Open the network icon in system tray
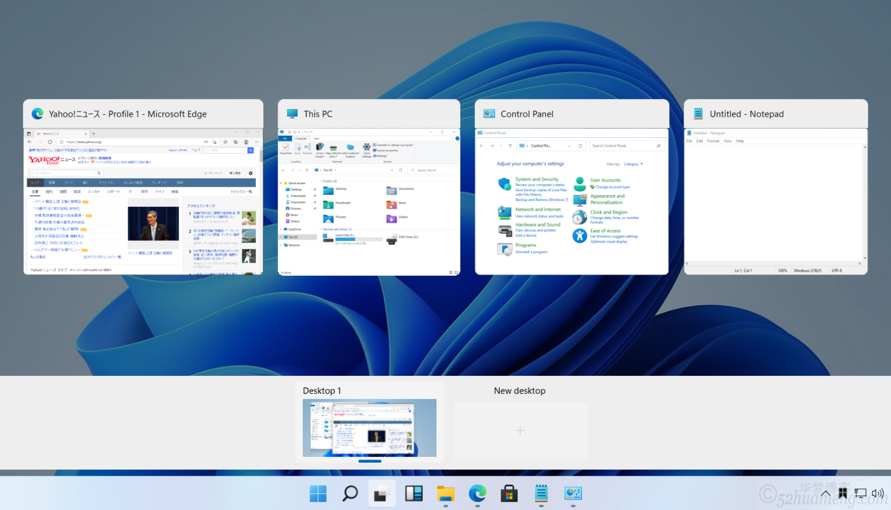The width and height of the screenshot is (891, 510). pos(860,493)
